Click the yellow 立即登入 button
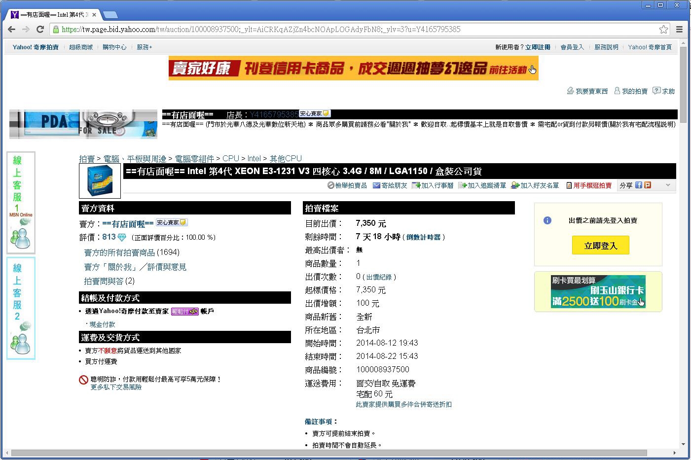 [x=601, y=246]
